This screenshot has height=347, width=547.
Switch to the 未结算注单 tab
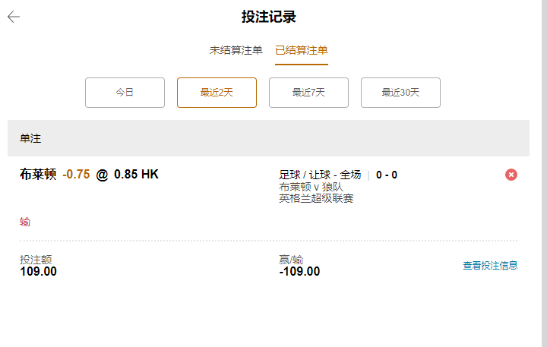click(x=236, y=51)
